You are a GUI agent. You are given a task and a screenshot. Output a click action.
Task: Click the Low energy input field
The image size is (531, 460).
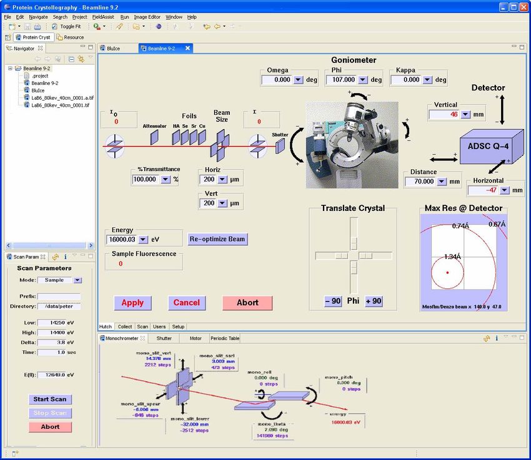(51, 323)
